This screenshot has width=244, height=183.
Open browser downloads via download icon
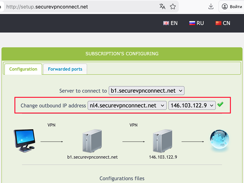(x=211, y=7)
